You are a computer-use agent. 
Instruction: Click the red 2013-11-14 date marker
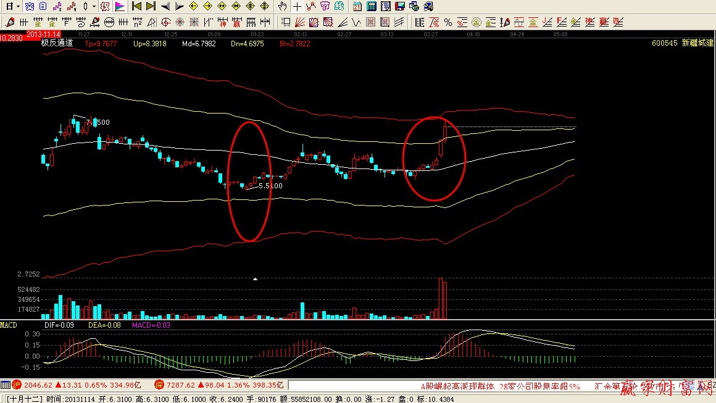tap(43, 33)
